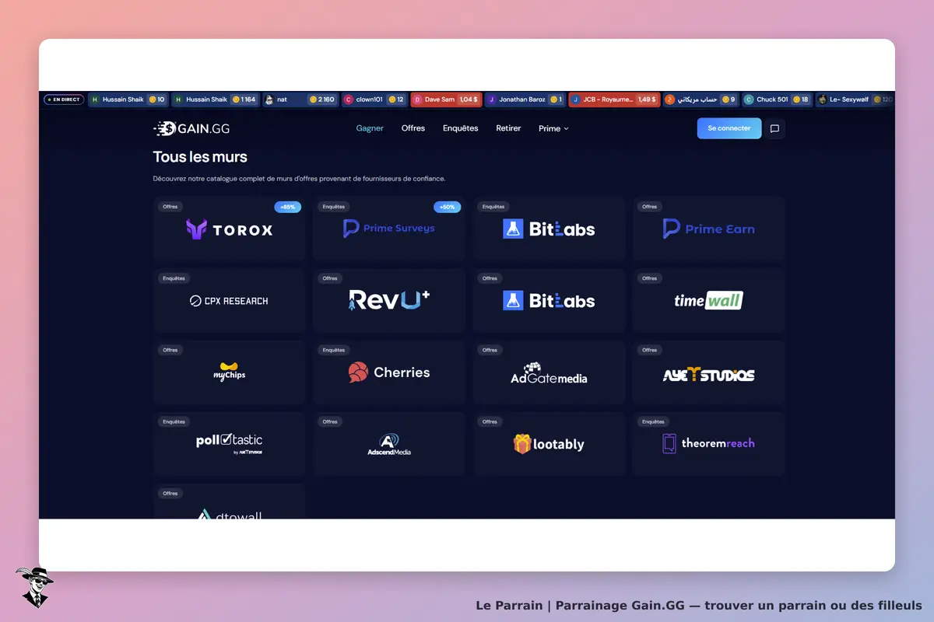Open the BitLabs wall tagged Enquêtes
The width and height of the screenshot is (934, 622).
tap(549, 229)
